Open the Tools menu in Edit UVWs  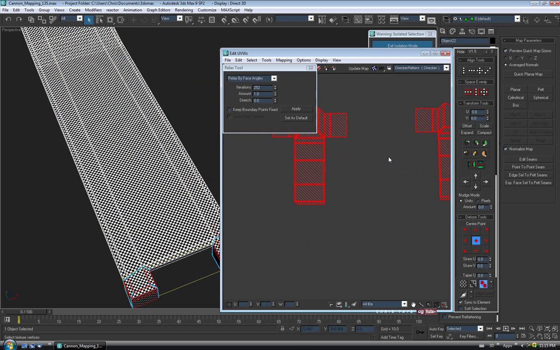coord(266,60)
